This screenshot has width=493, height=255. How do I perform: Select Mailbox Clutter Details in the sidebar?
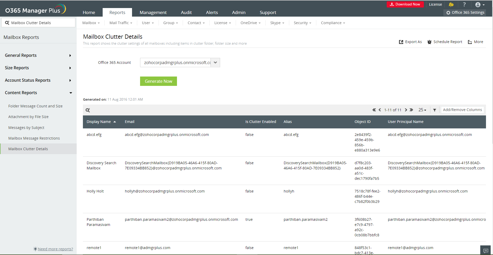coord(38,149)
